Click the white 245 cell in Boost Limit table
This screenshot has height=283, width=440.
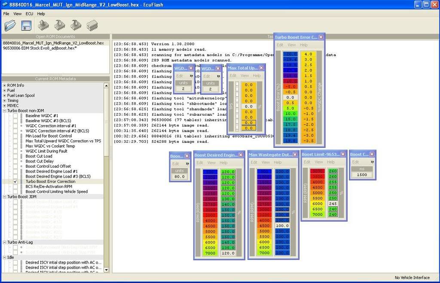click(x=333, y=204)
